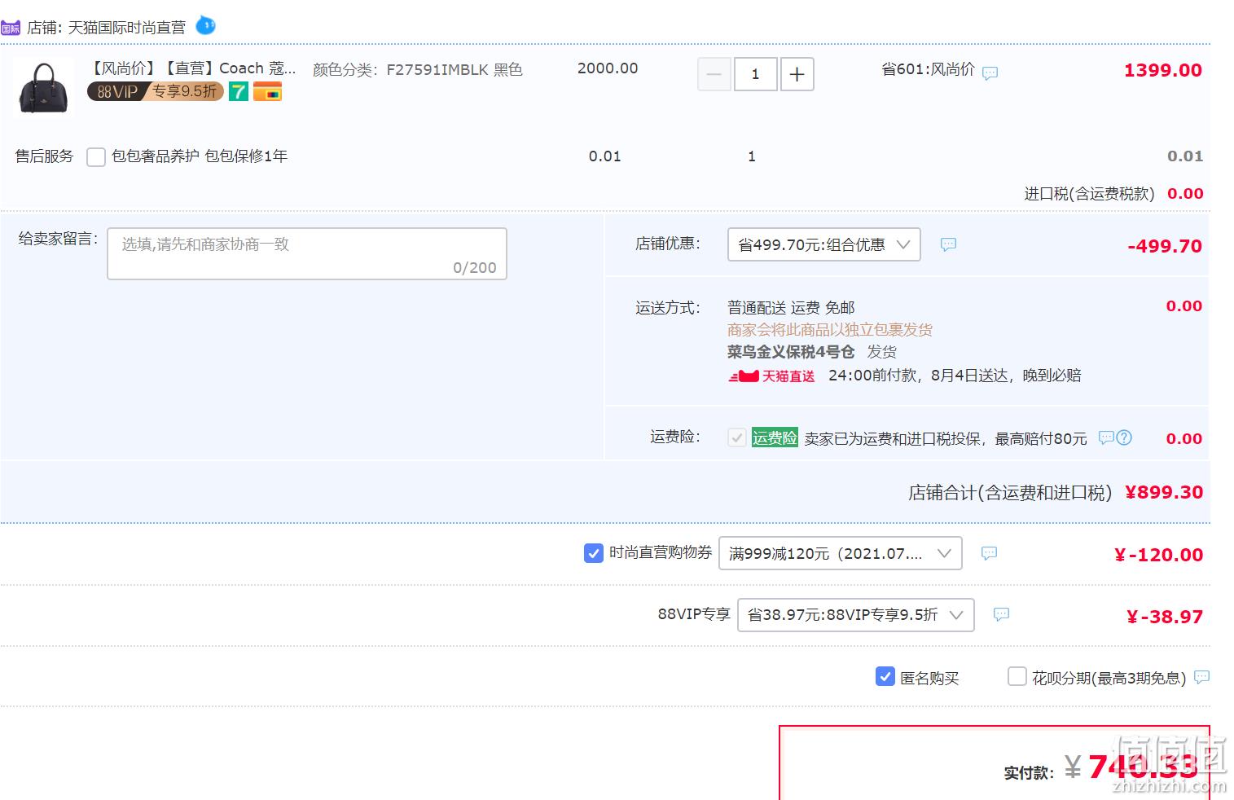Click the store name 天猫国际时尚直营

tap(127, 28)
